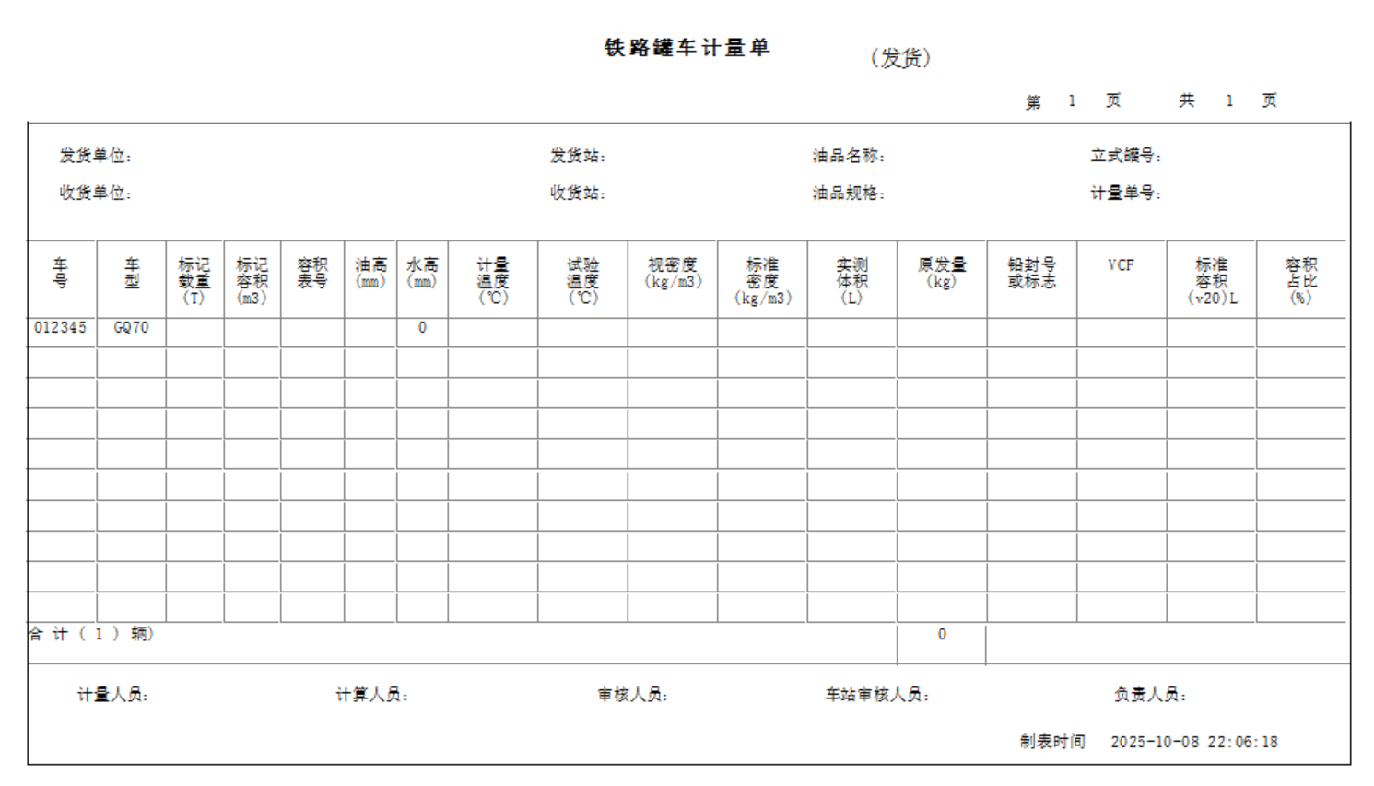Select the 车站审核人员 signature label
This screenshot has width=1374, height=786.
(876, 695)
